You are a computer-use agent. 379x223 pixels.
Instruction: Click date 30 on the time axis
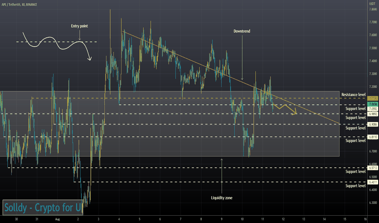[x=16, y=219]
